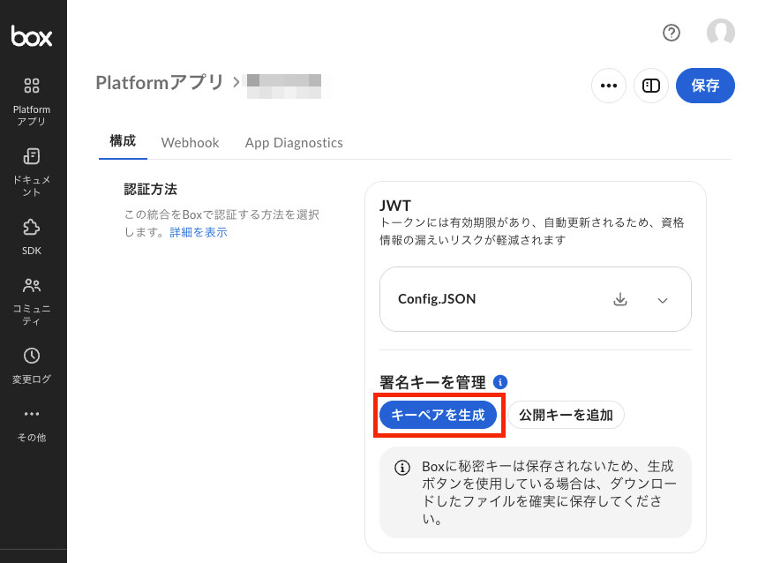Screen dimensions: 758x563
Task: Switch to the App Diagnostics tab
Action: [x=294, y=143]
